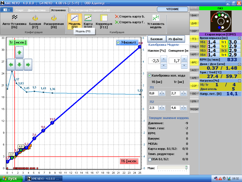
Task: Click the Установить модель icon
Action: pyautogui.click(x=156, y=18)
